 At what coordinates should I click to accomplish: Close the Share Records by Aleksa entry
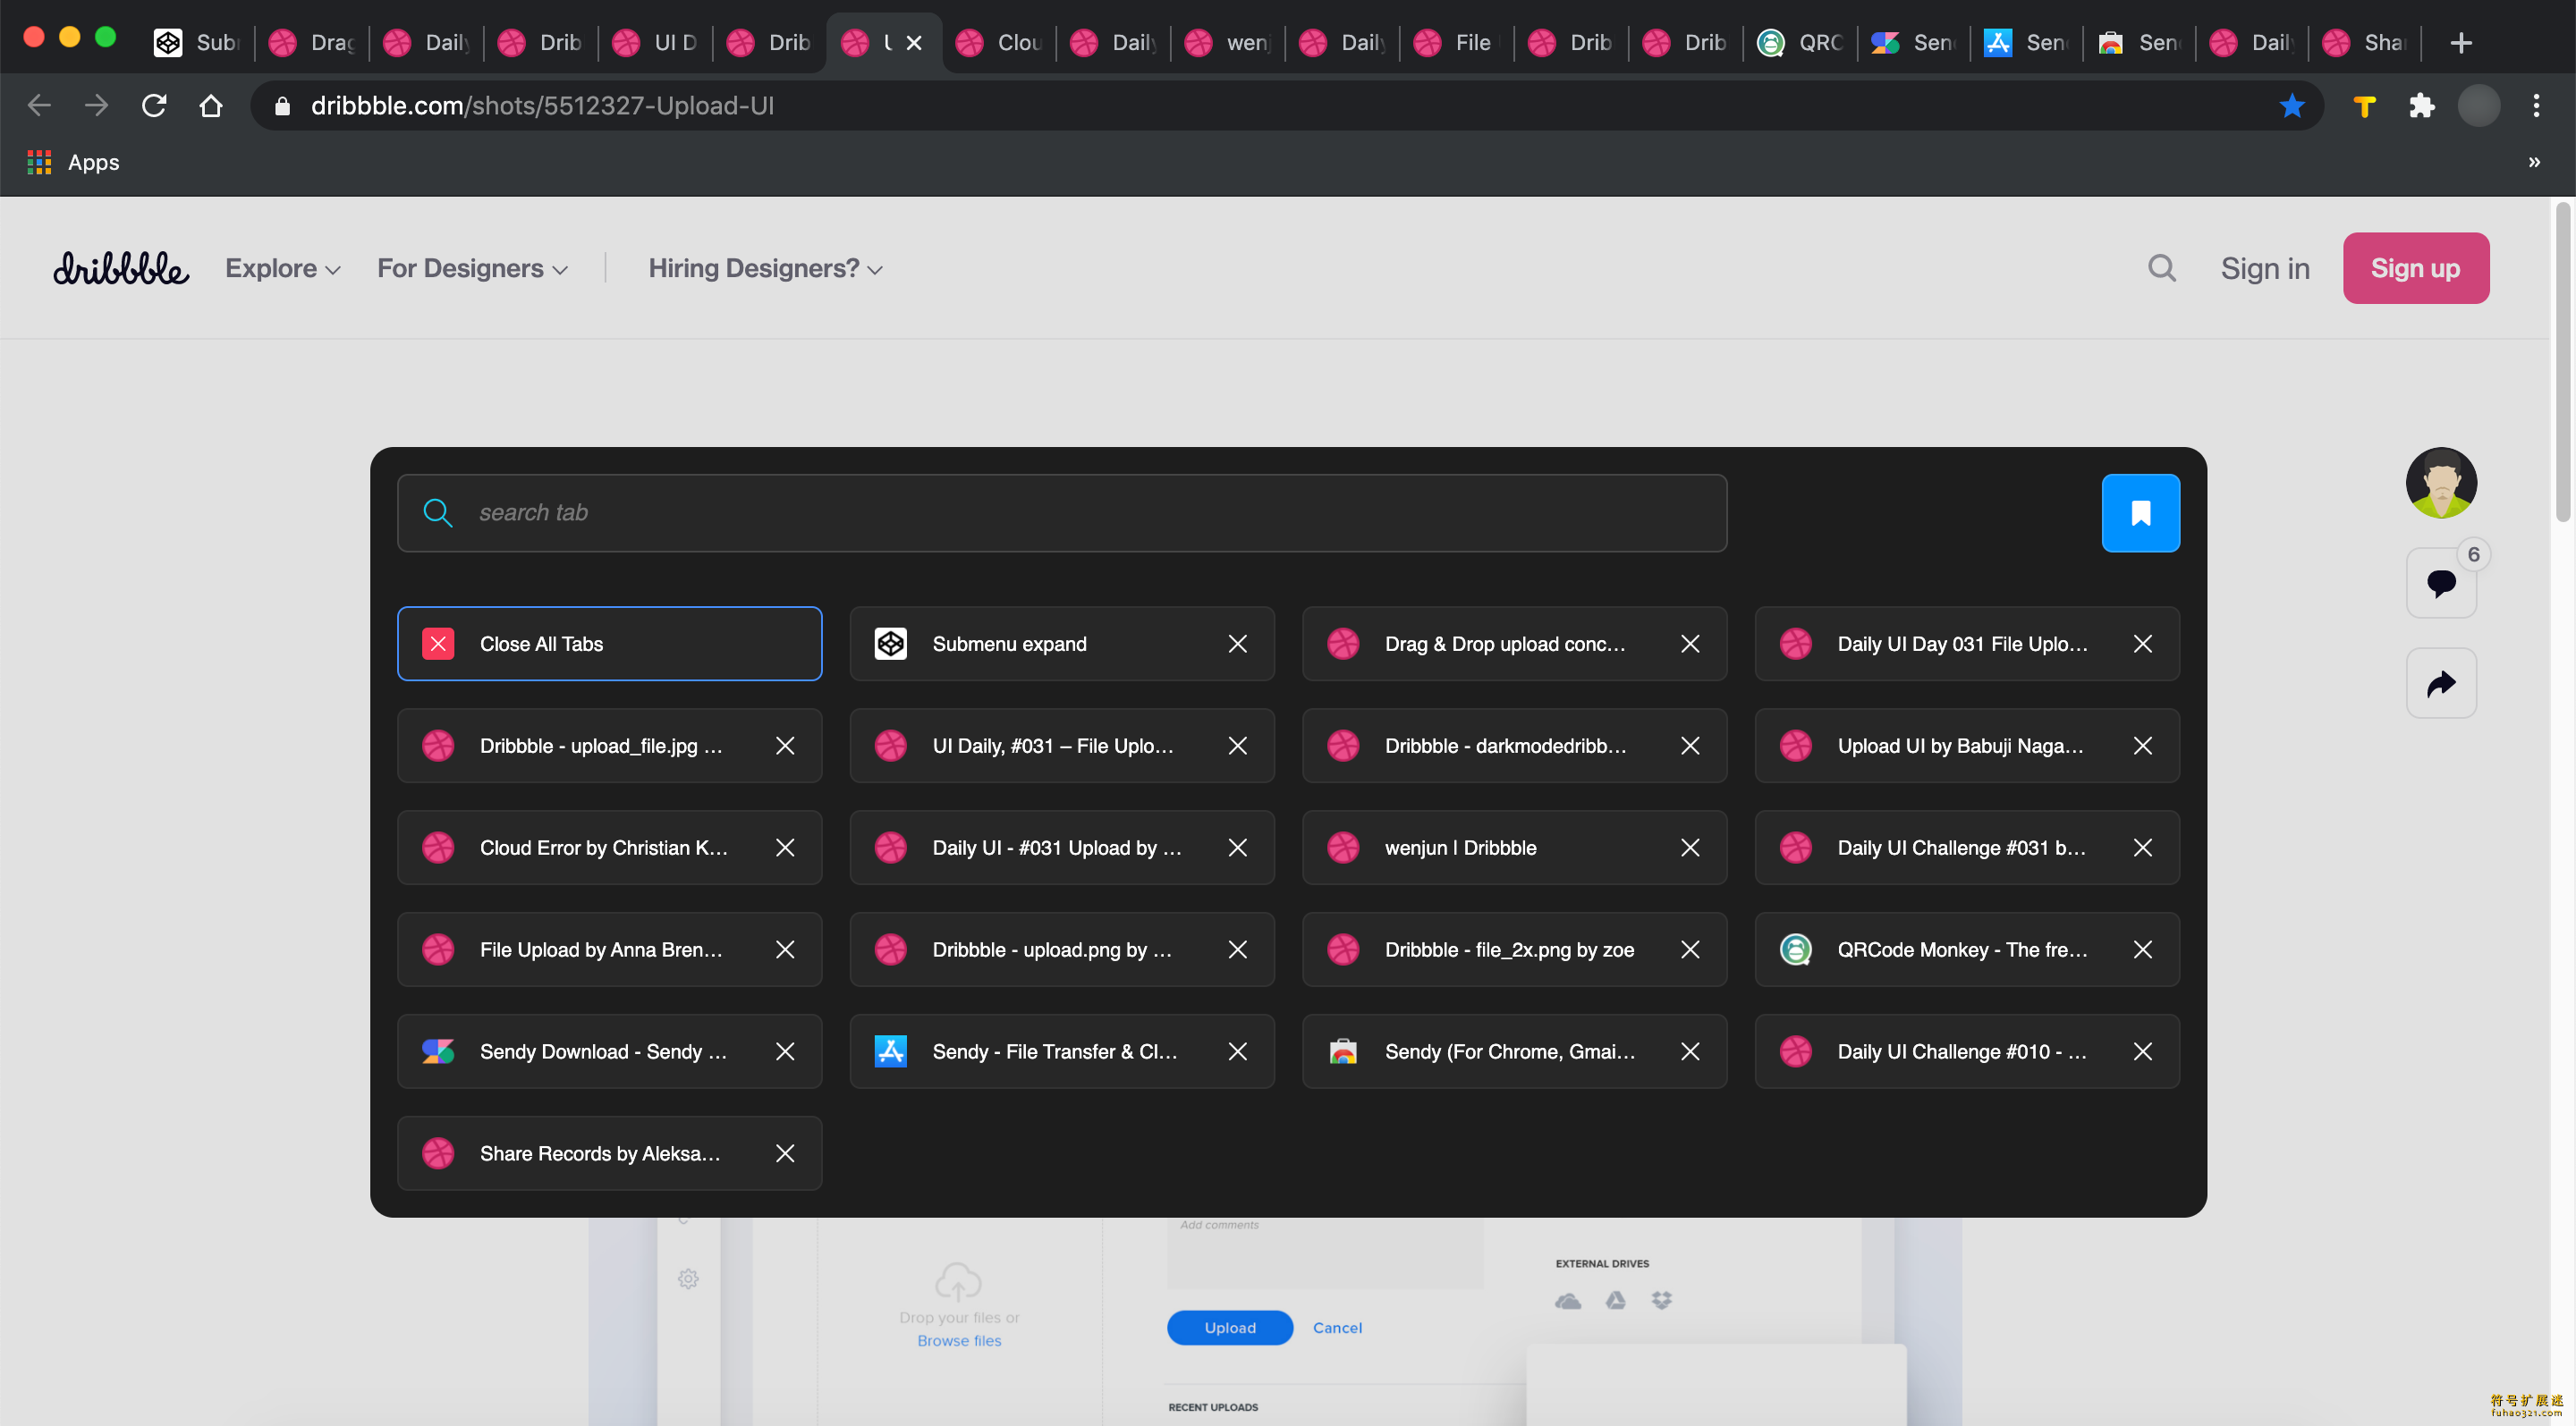[785, 1153]
